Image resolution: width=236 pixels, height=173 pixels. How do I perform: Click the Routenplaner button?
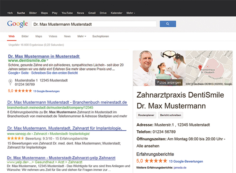(146, 115)
